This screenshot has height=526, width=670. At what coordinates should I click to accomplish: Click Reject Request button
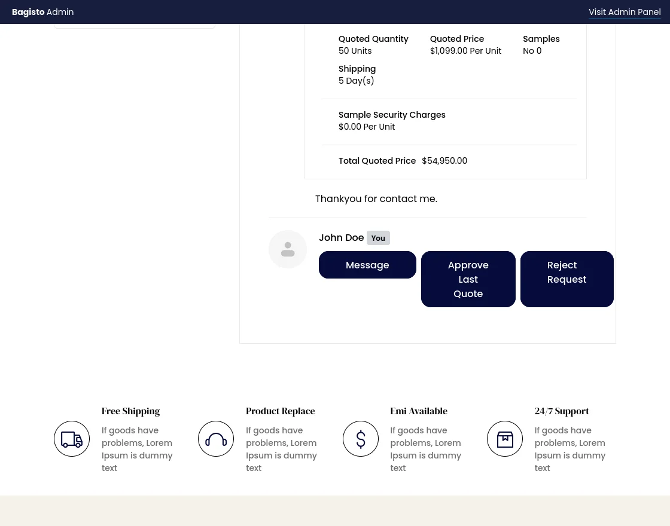click(x=567, y=279)
